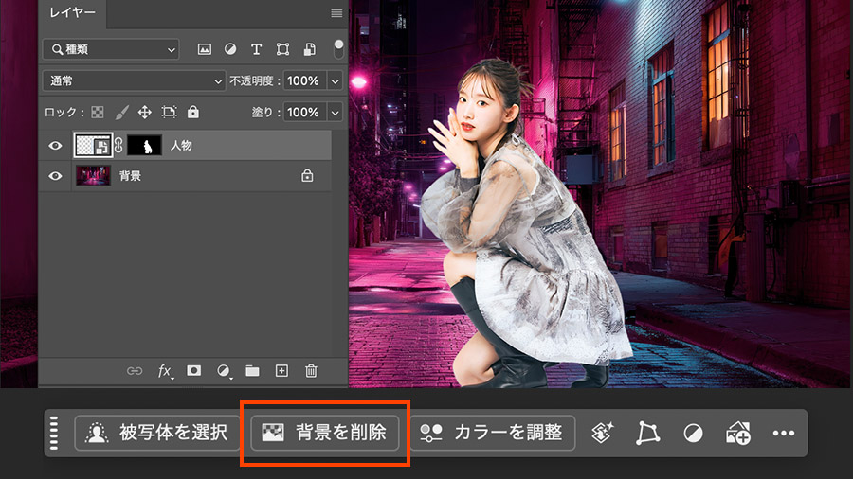
Task: Click the 不透明度 100% value field
Action: pyautogui.click(x=304, y=80)
